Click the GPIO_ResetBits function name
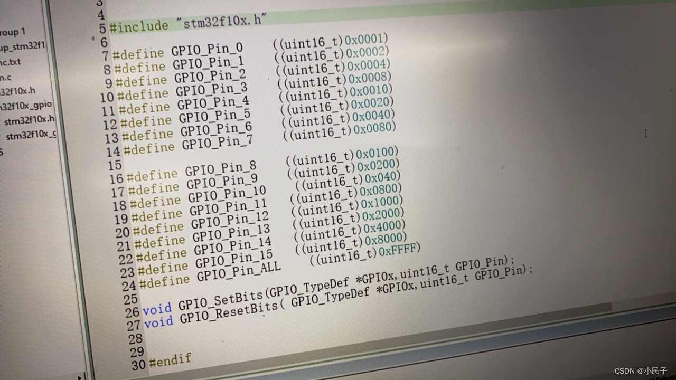Viewport: 676px width, 380px height. coord(229,313)
